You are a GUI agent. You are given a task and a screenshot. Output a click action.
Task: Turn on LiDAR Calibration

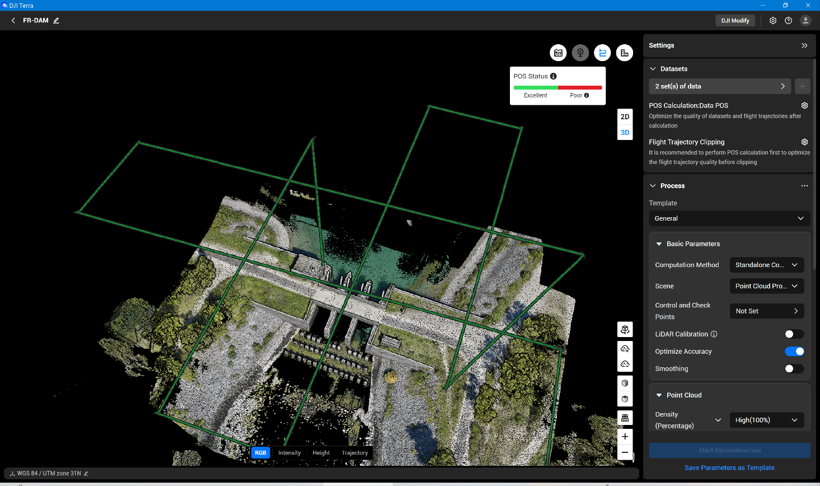[794, 334]
